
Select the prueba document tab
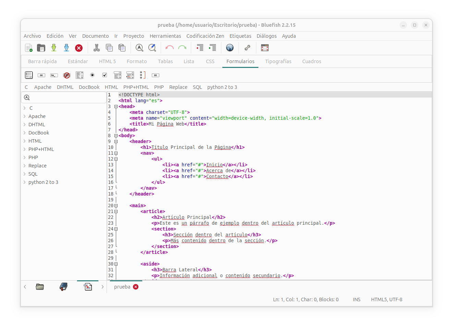[x=122, y=287]
